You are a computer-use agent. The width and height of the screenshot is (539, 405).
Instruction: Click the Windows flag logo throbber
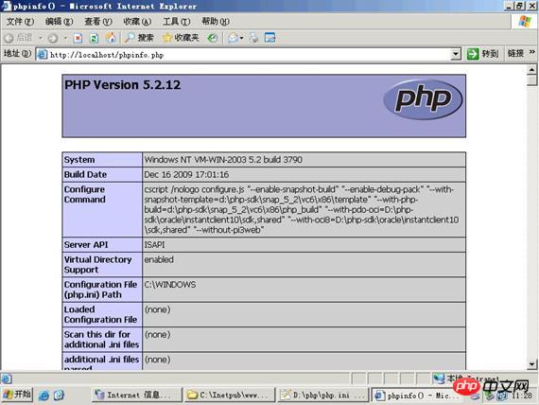(x=525, y=22)
